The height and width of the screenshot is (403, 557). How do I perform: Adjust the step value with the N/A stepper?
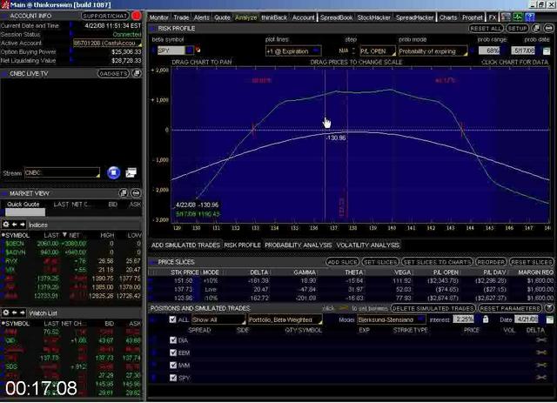tap(353, 50)
